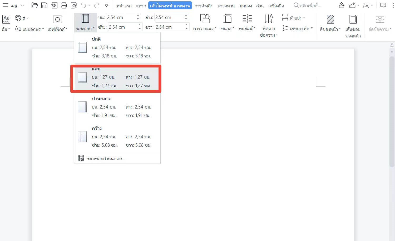Click the top-right list-plus icon
395x241 pixels.
point(366,5)
